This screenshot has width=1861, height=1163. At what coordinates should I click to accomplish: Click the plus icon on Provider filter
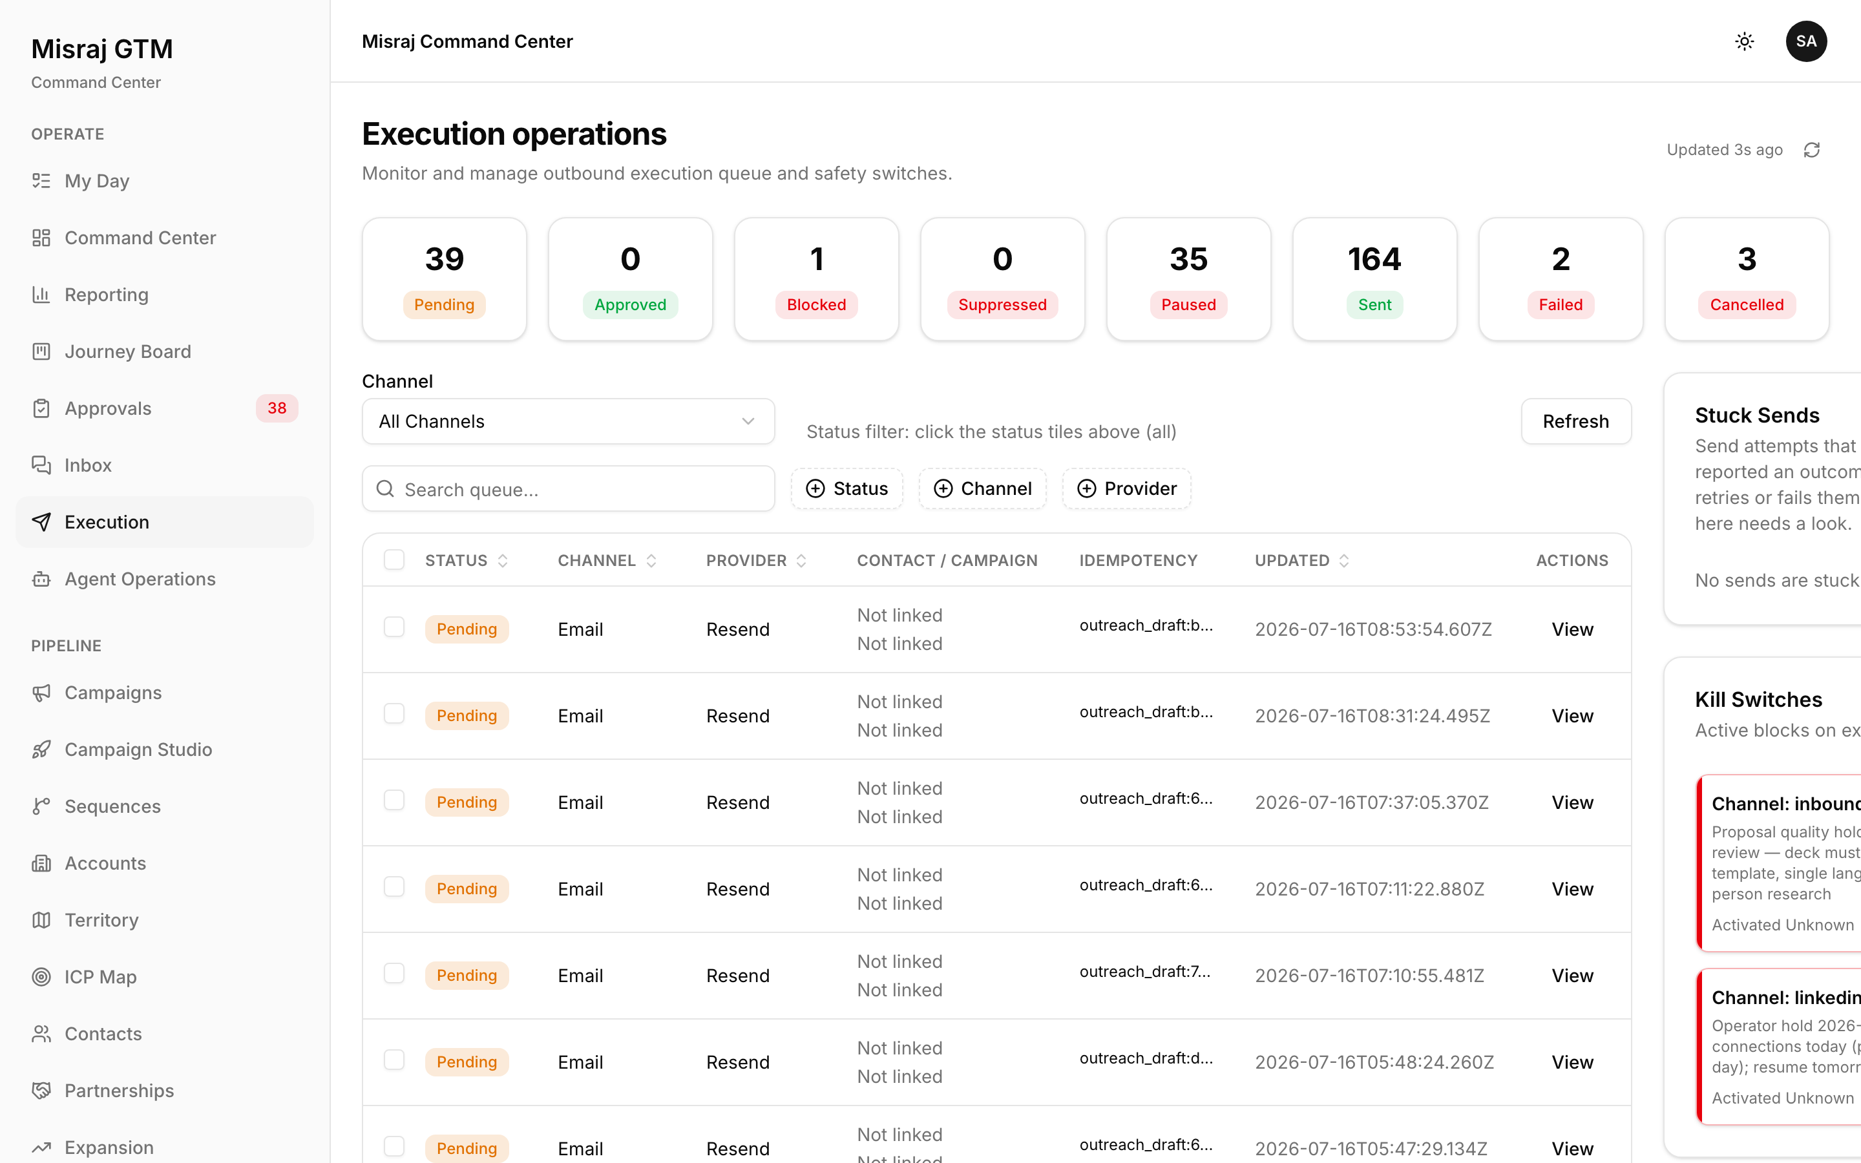click(x=1086, y=489)
